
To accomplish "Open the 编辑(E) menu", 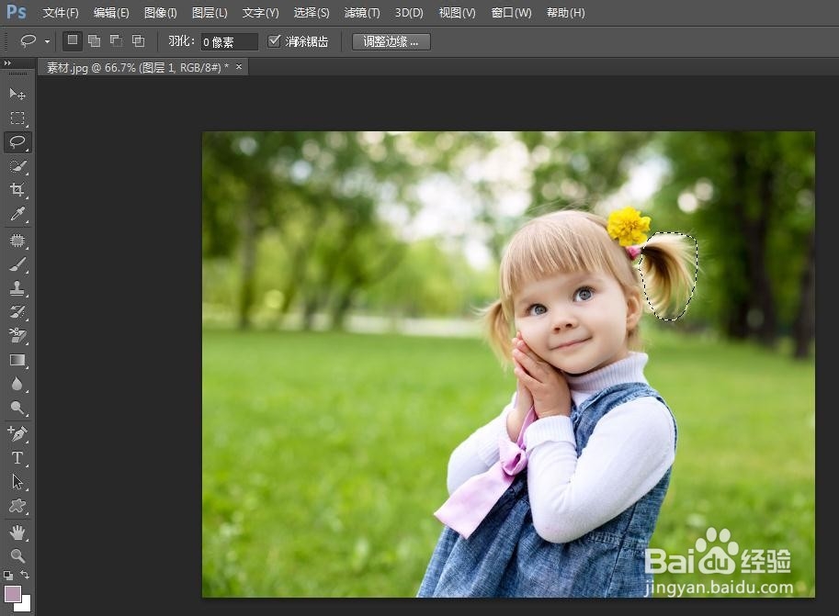I will [x=111, y=12].
